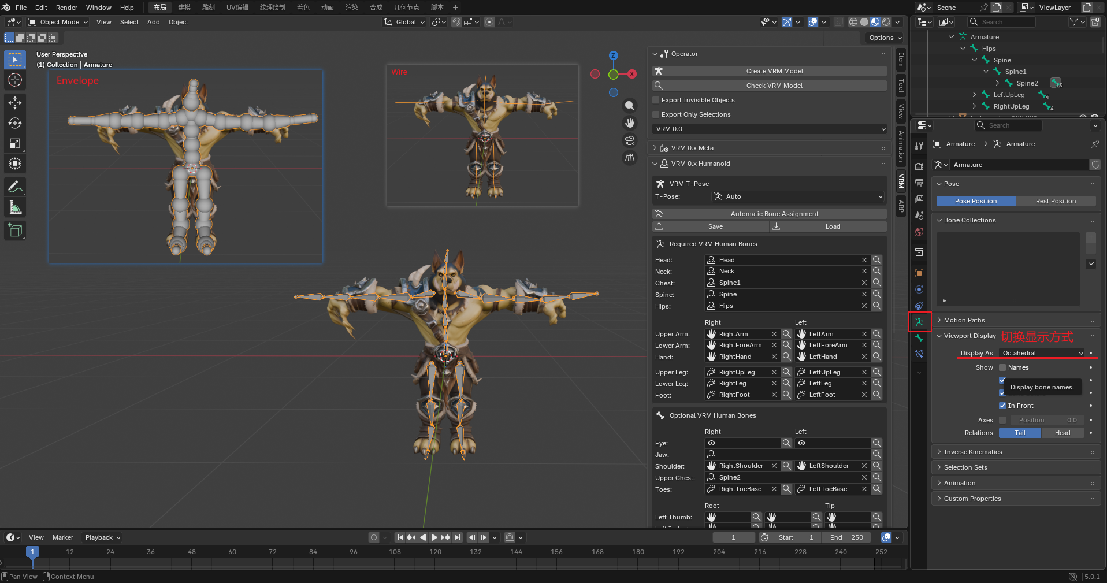This screenshot has height=583, width=1107.
Task: Click the current frame number field
Action: tap(733, 537)
